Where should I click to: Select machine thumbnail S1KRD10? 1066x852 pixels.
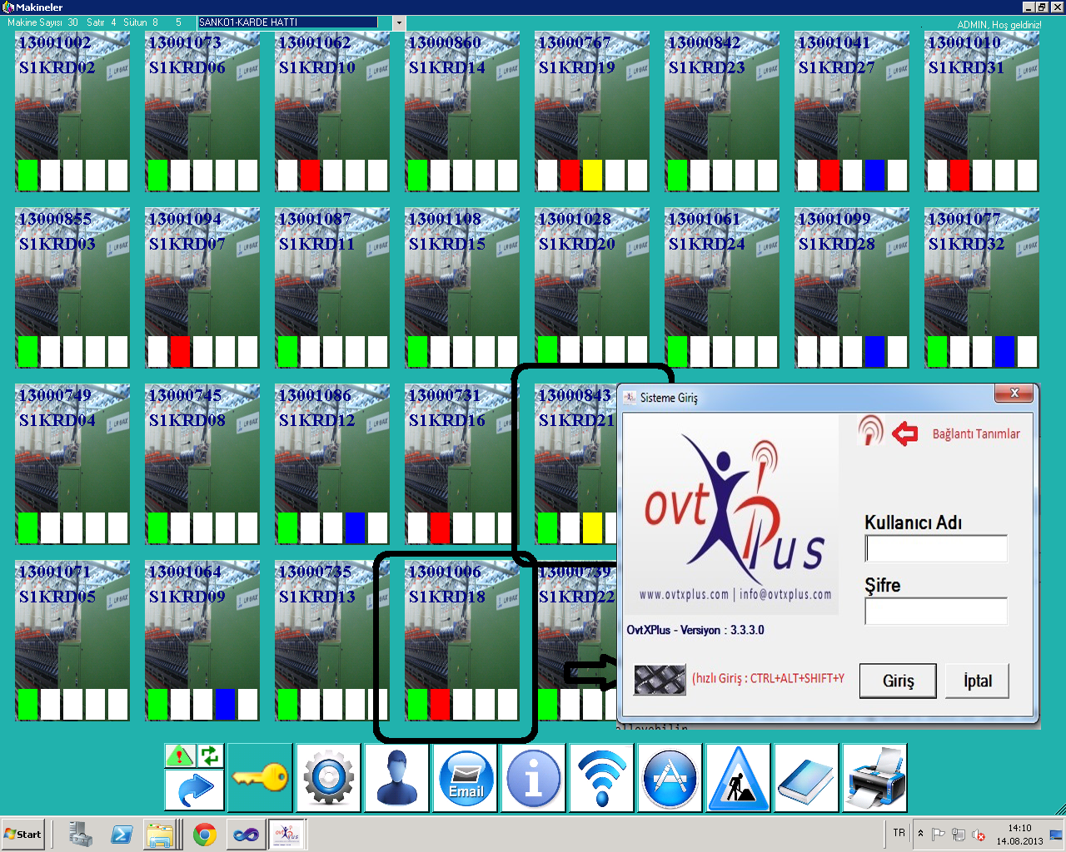(x=332, y=112)
